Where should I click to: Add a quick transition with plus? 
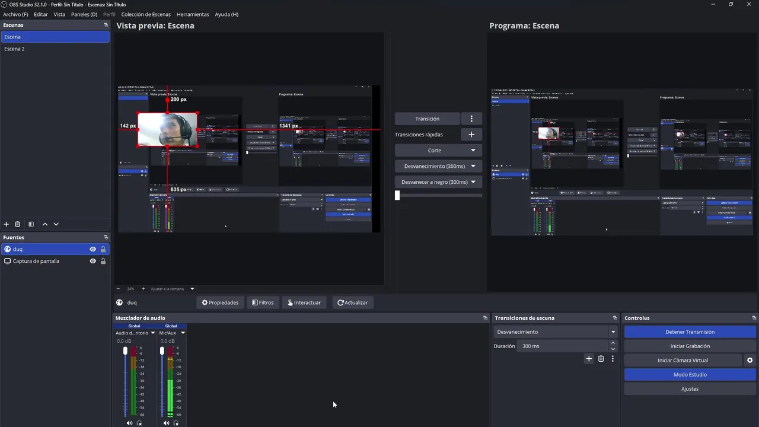coord(471,135)
